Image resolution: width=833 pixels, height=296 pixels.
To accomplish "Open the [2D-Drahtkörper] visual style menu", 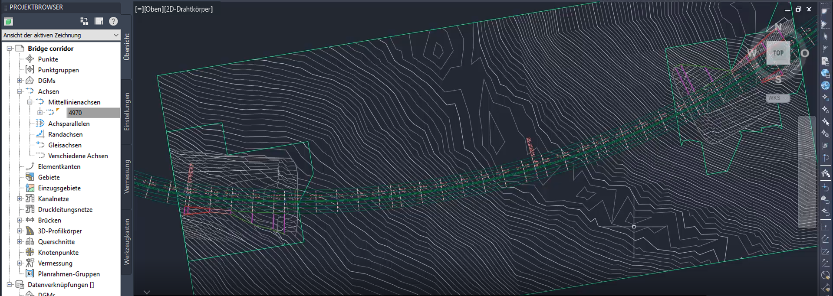I will 188,9.
